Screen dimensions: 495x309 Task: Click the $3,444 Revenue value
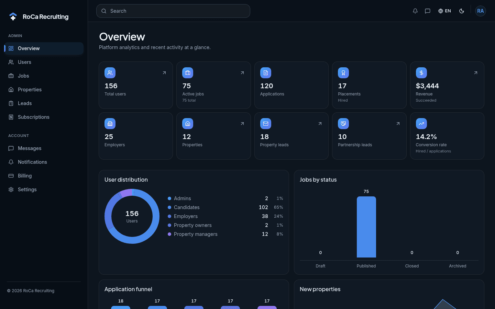click(x=427, y=86)
